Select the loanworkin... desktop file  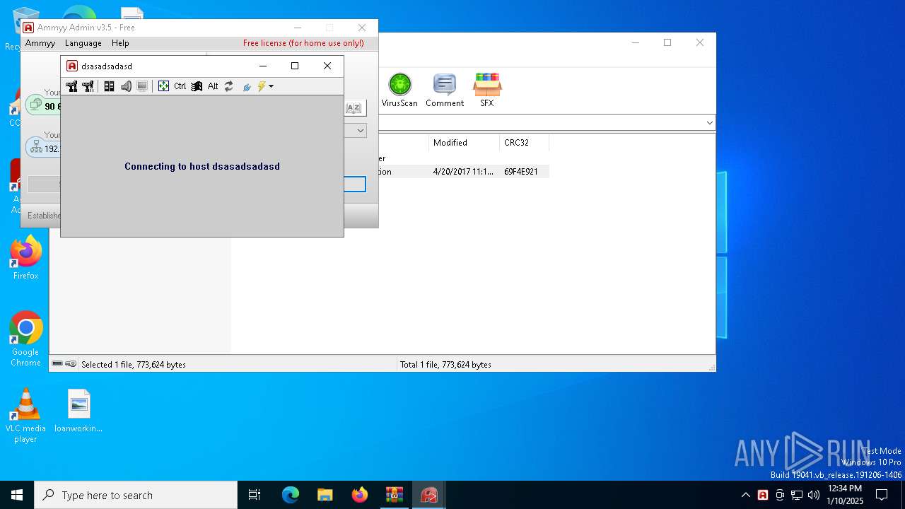[78, 411]
